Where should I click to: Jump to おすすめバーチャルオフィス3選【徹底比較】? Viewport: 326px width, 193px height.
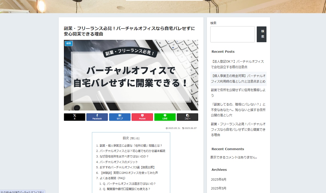(127, 167)
